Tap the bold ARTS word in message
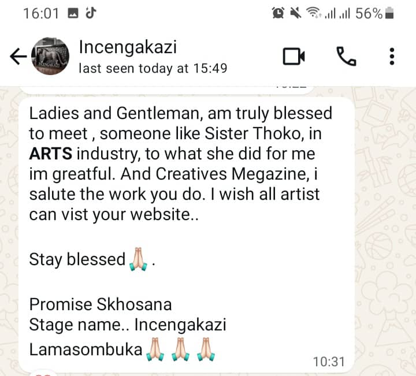This screenshot has height=376, width=416. [50, 154]
